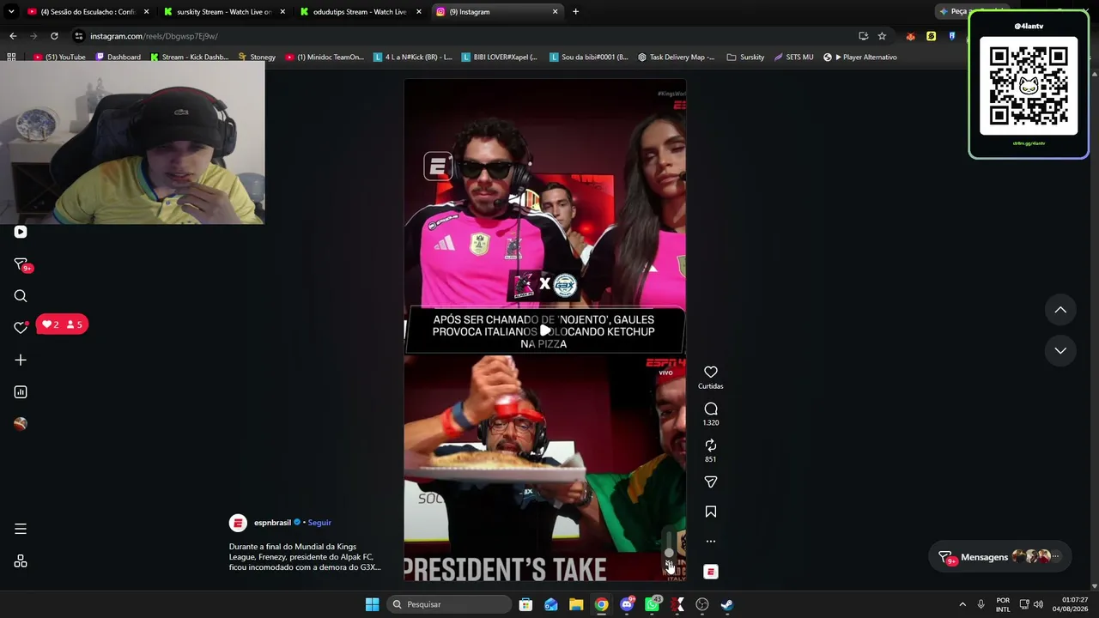Viewport: 1099px width, 618px height.
Task: Open the SETS MU bookmark
Action: [793, 57]
